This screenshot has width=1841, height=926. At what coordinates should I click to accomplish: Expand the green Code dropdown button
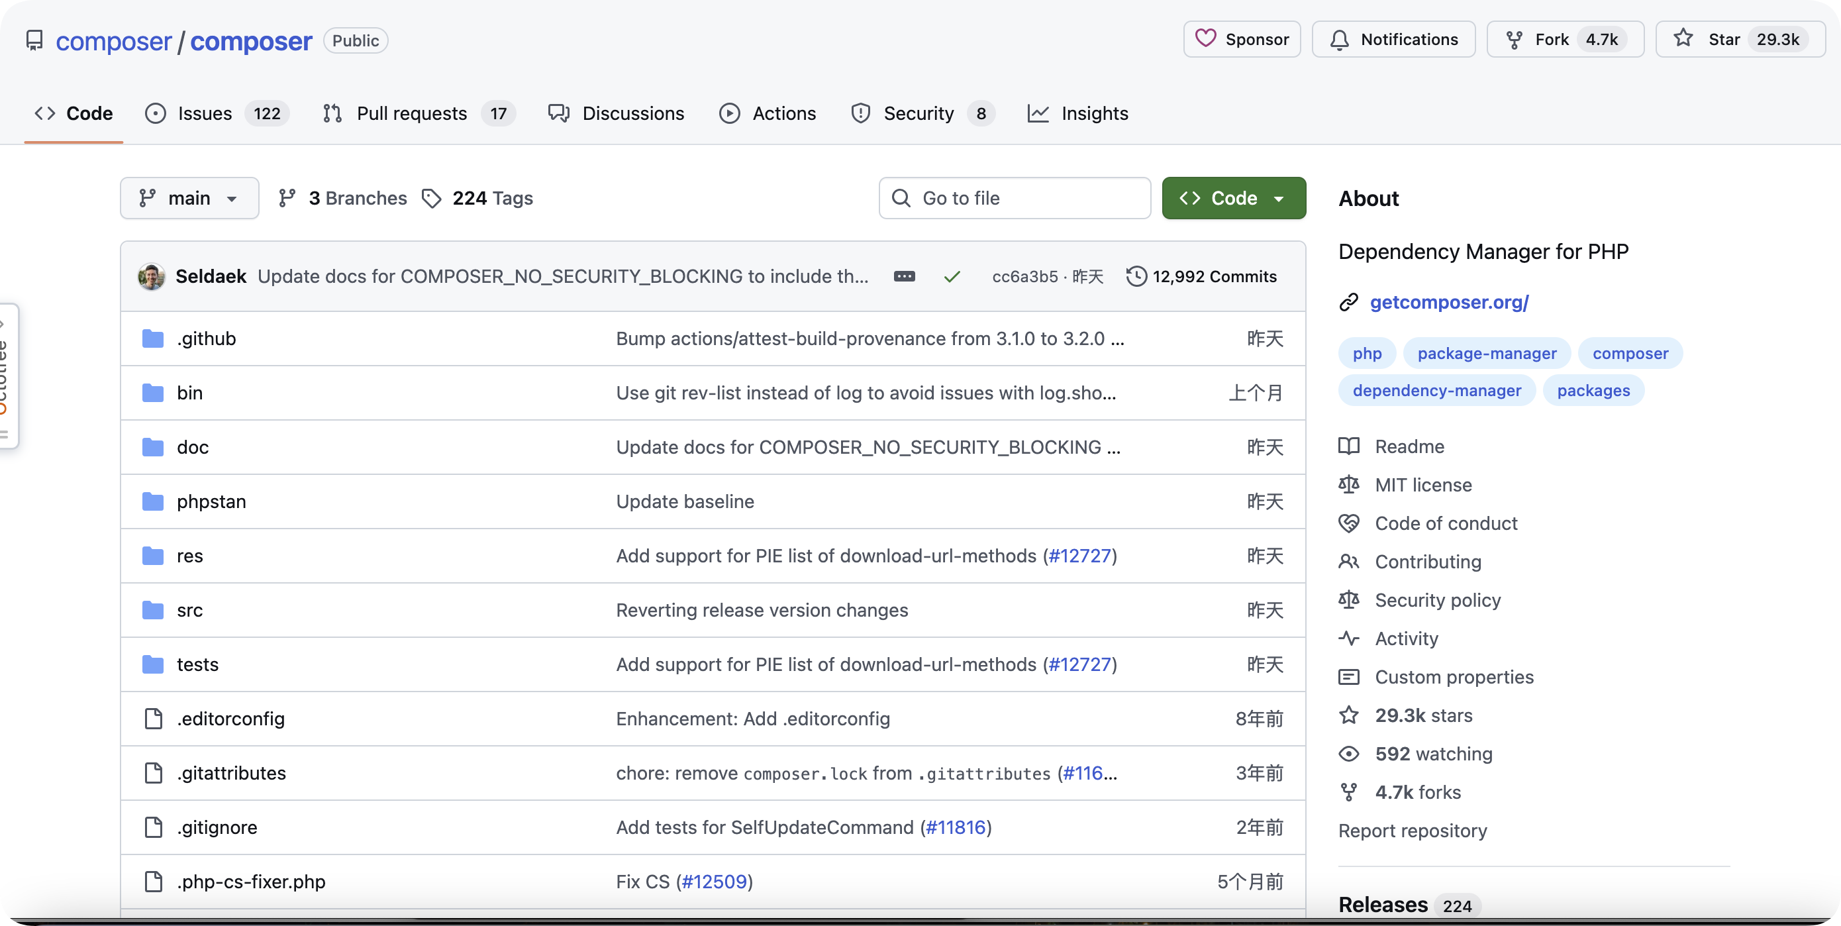pos(1234,198)
